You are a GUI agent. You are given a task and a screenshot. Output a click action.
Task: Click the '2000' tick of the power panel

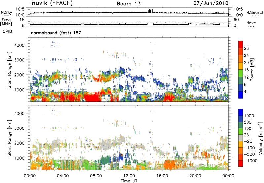tap(19, 75)
